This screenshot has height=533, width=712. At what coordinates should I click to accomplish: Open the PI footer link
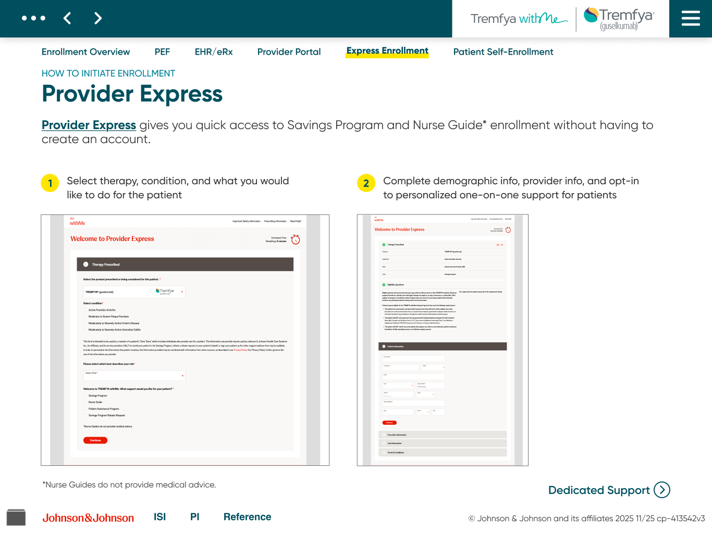click(x=195, y=517)
